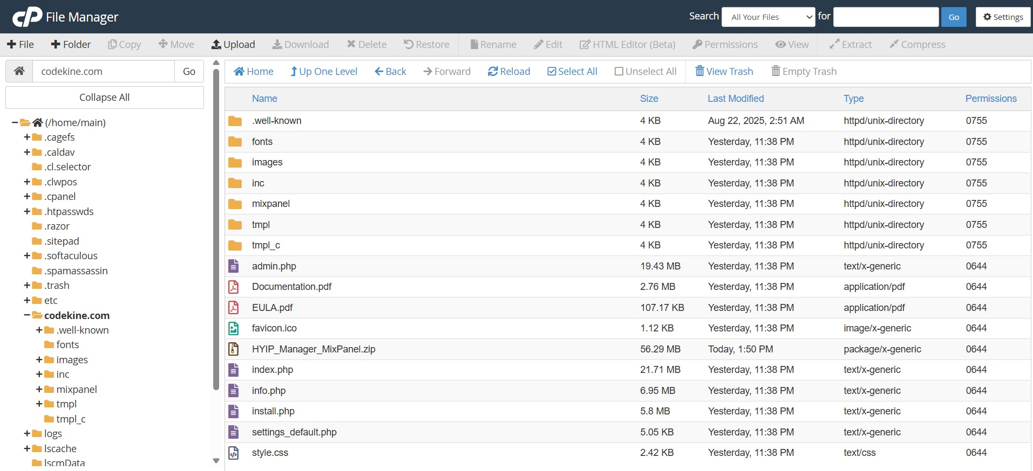Open HTML Editor (Beta)
Image resolution: width=1033 pixels, height=471 pixels.
point(627,44)
